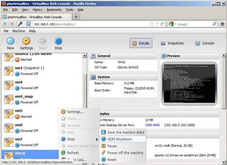Click the reload page icon
The width and height of the screenshot is (227, 165).
click(x=162, y=24)
